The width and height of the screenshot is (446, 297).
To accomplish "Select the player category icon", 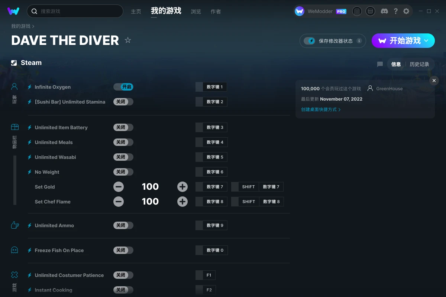I will (14, 87).
